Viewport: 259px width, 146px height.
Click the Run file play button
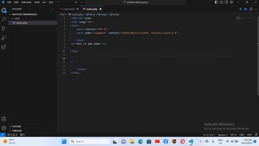(x=241, y=9)
